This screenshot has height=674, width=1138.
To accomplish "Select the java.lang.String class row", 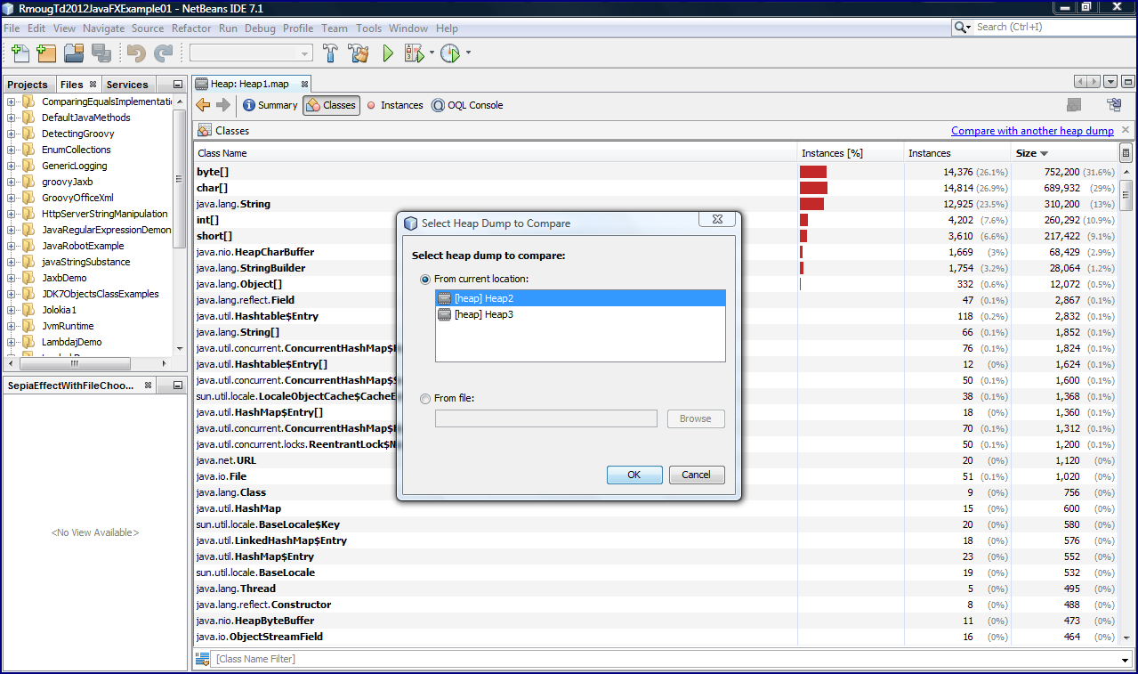I will coord(657,204).
